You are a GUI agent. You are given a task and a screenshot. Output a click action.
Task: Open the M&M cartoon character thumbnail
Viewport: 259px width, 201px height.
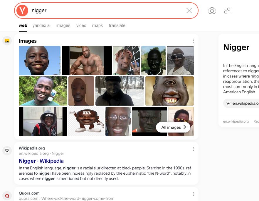point(86,121)
